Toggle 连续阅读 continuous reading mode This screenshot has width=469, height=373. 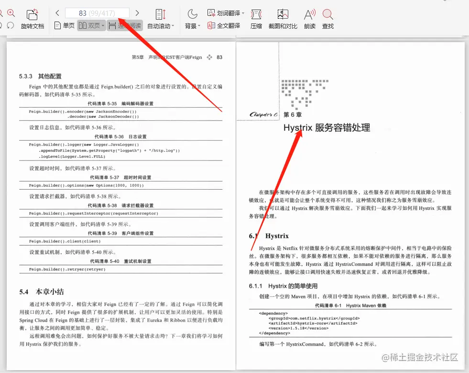125,26
